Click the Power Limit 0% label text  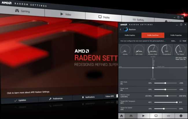point(124,89)
